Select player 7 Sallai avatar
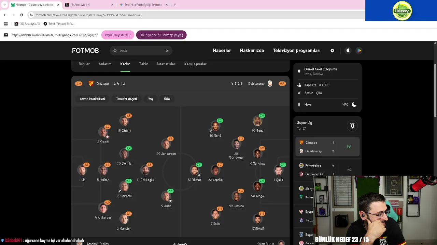Screen dimensions: 437x245 pyautogui.click(x=215, y=214)
